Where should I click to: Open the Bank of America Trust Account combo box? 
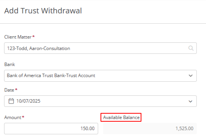101,76
